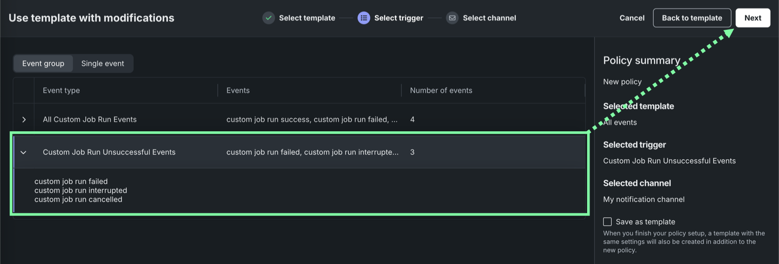This screenshot has width=779, height=264.
Task: Cancel the policy setup
Action: click(x=631, y=18)
